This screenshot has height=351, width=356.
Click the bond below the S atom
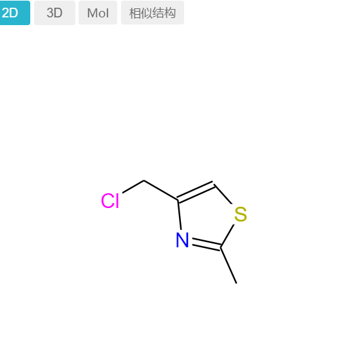227,236
